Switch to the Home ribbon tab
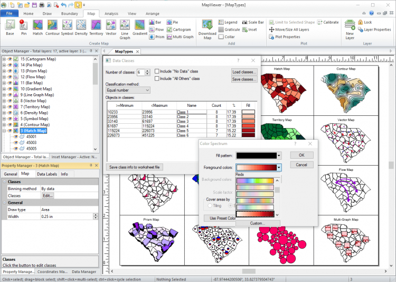The width and height of the screenshot is (396, 282). [x=29, y=14]
